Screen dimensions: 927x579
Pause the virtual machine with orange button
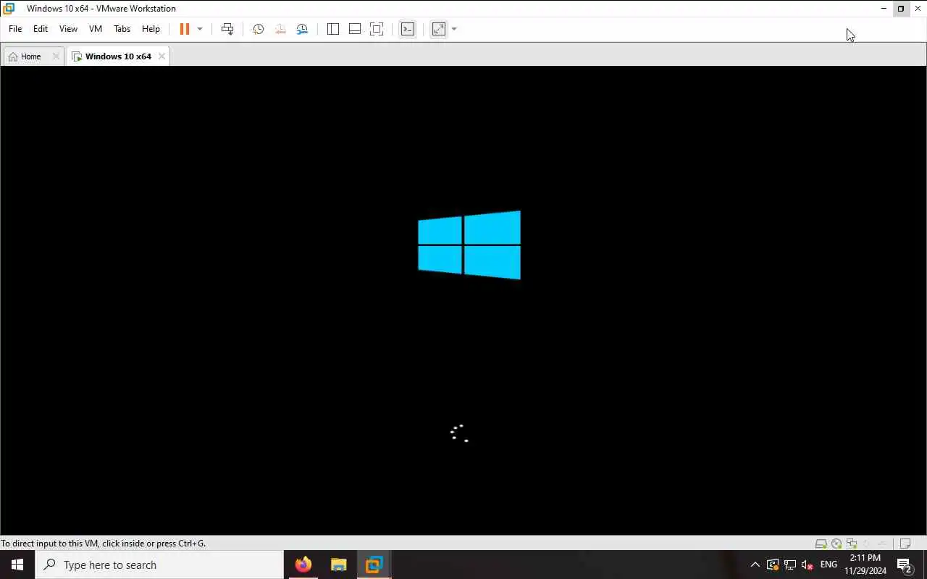tap(185, 29)
